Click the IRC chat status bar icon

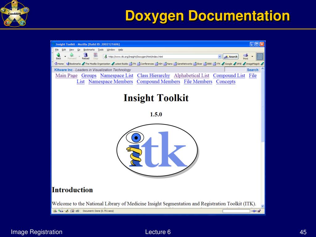77,211
